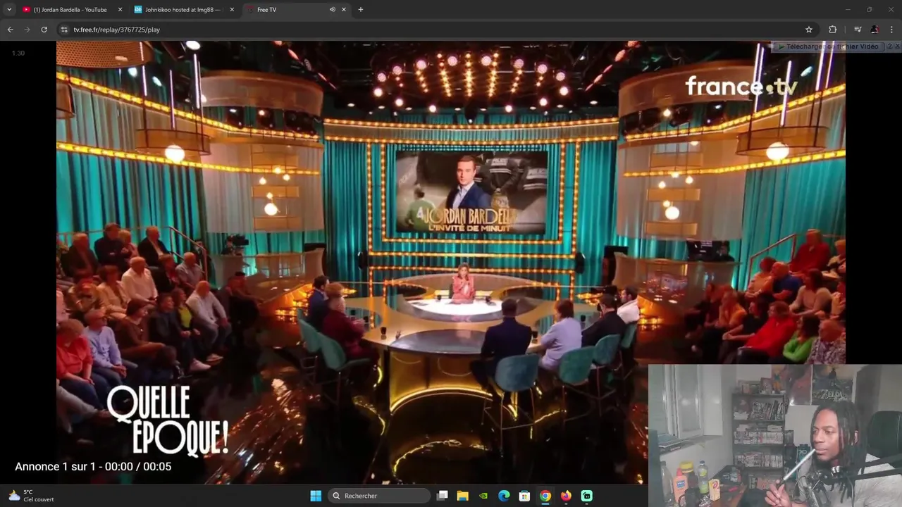Click the Annonce 1 sur 1 ad counter
Image resolution: width=902 pixels, height=507 pixels.
93,466
